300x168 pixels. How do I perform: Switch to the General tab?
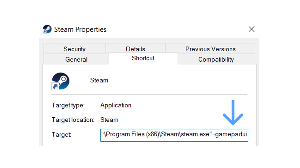76,59
